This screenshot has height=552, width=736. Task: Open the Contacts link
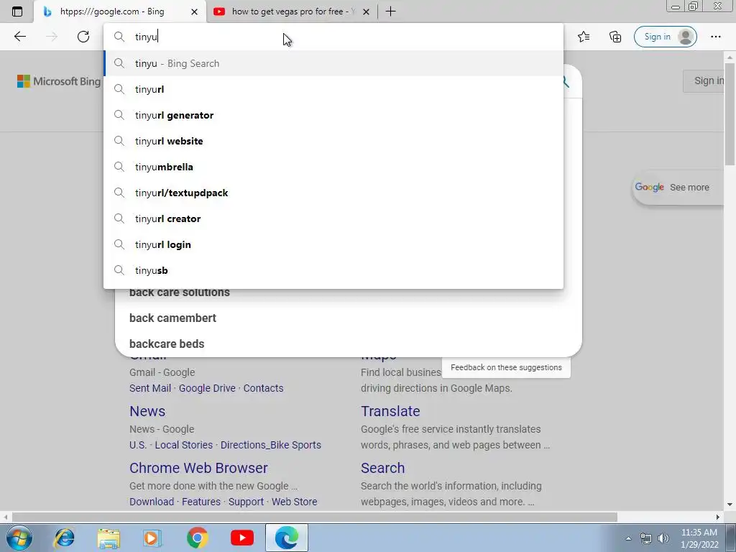coord(263,388)
